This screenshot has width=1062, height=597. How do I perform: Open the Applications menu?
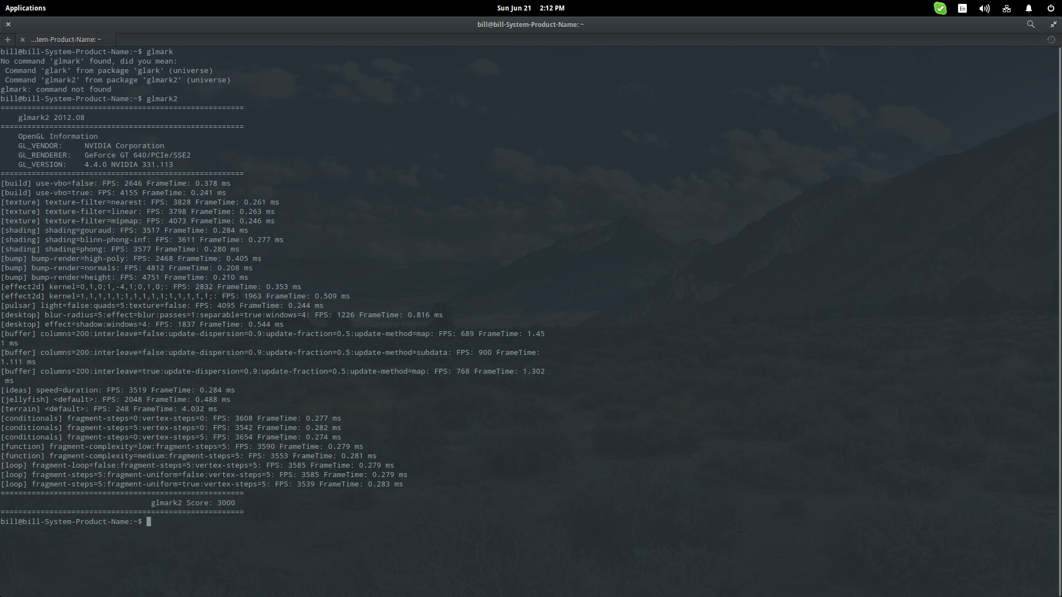[25, 8]
